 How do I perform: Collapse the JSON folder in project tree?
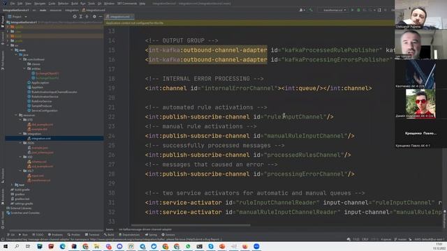point(20,143)
